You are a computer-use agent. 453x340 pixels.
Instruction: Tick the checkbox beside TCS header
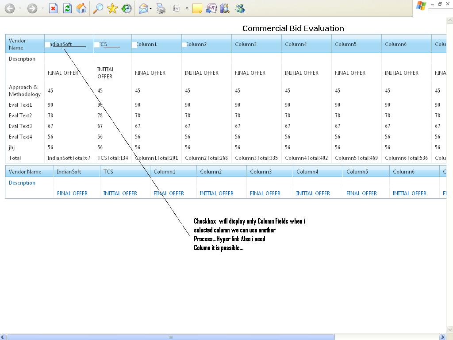pyautogui.click(x=97, y=45)
